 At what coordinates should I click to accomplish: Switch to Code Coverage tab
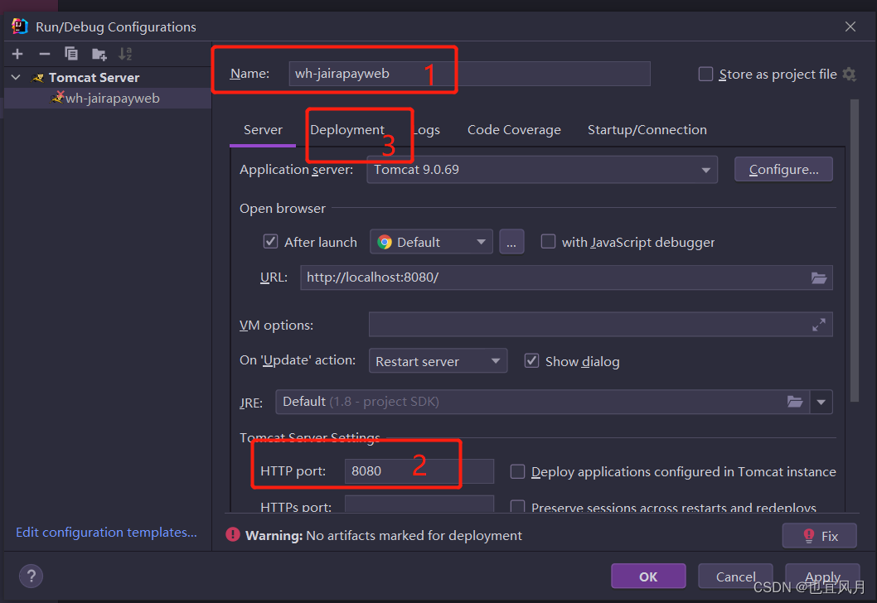(x=514, y=130)
